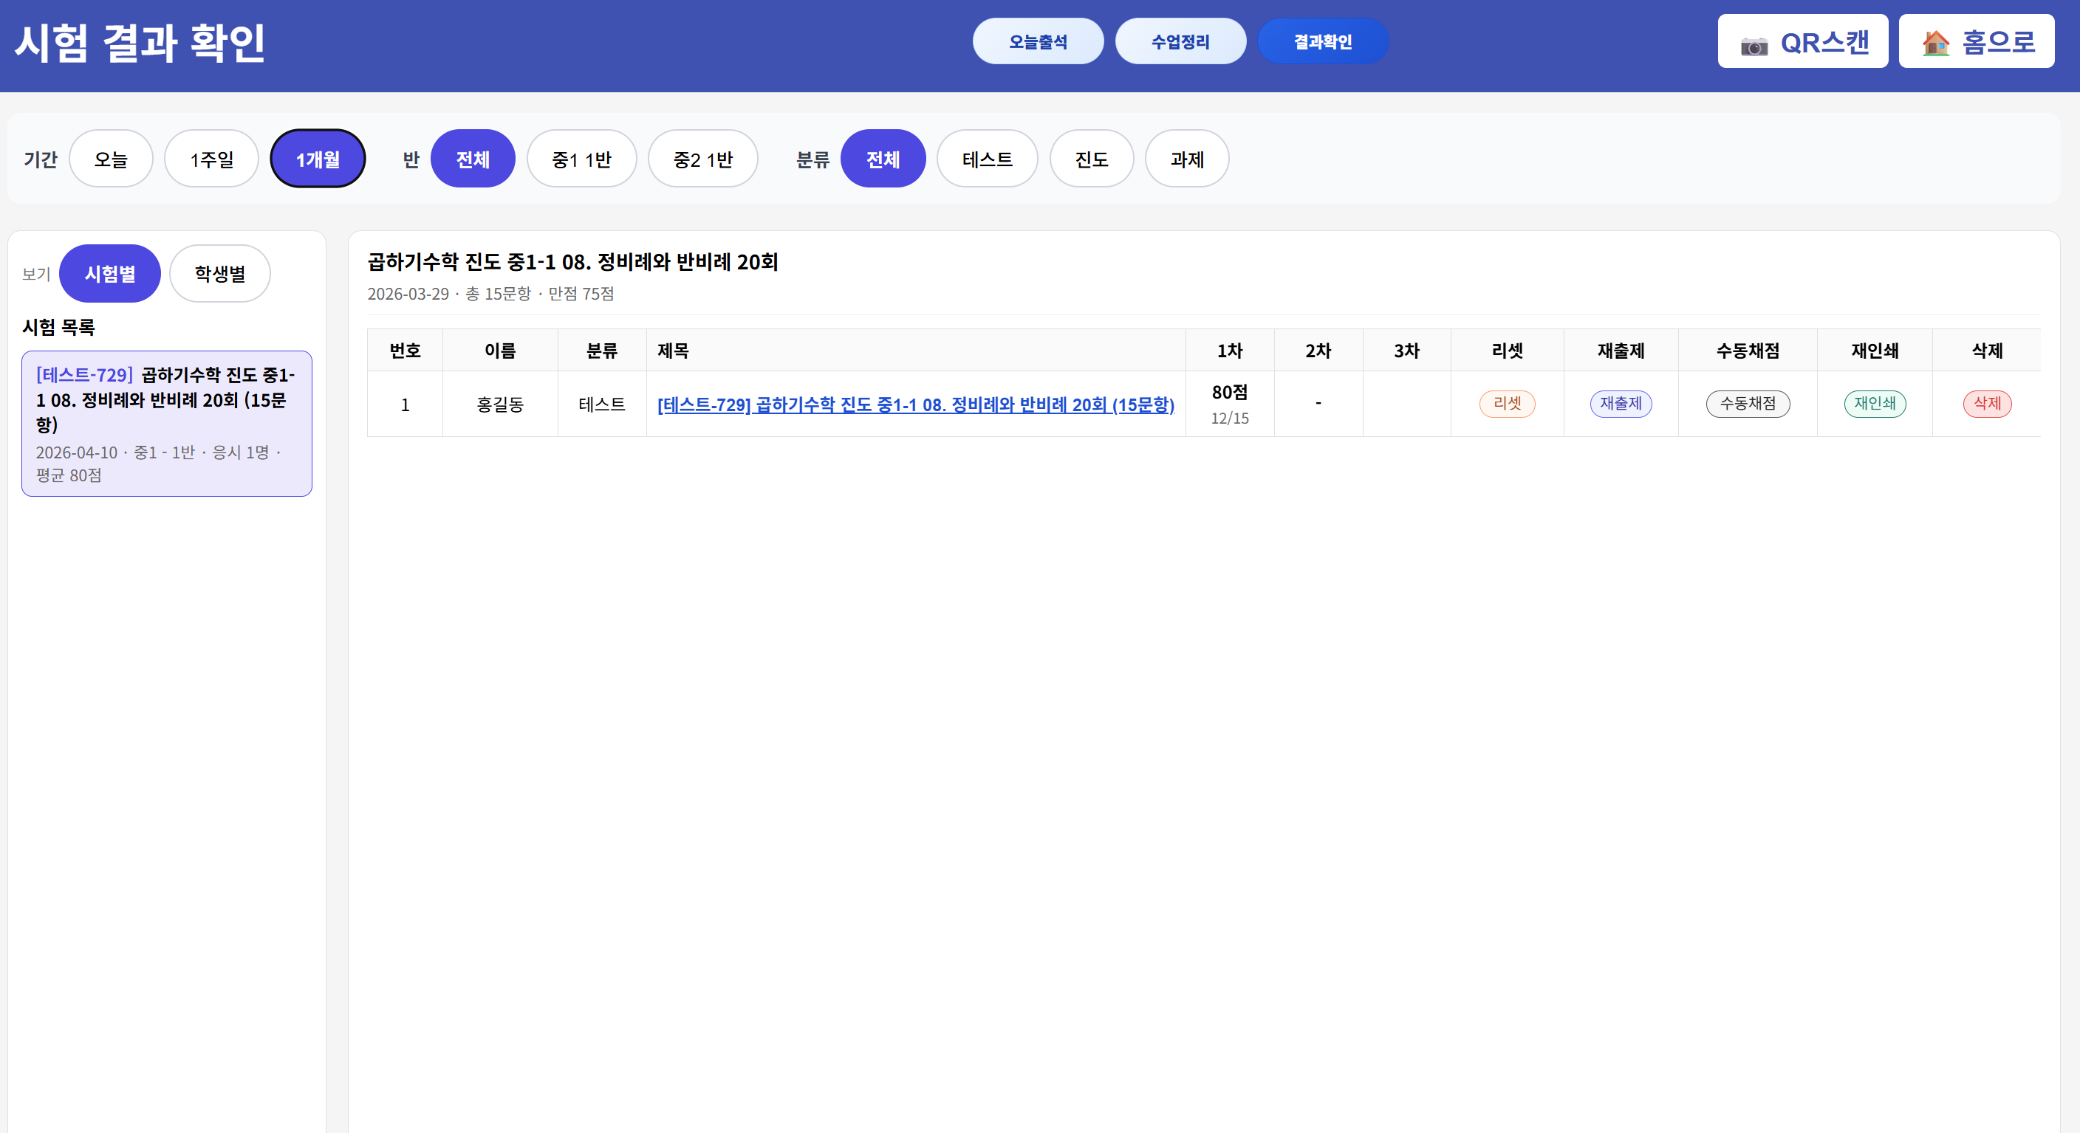Open the QR스캔 camera button
The height and width of the screenshot is (1133, 2080).
pyautogui.click(x=1802, y=41)
